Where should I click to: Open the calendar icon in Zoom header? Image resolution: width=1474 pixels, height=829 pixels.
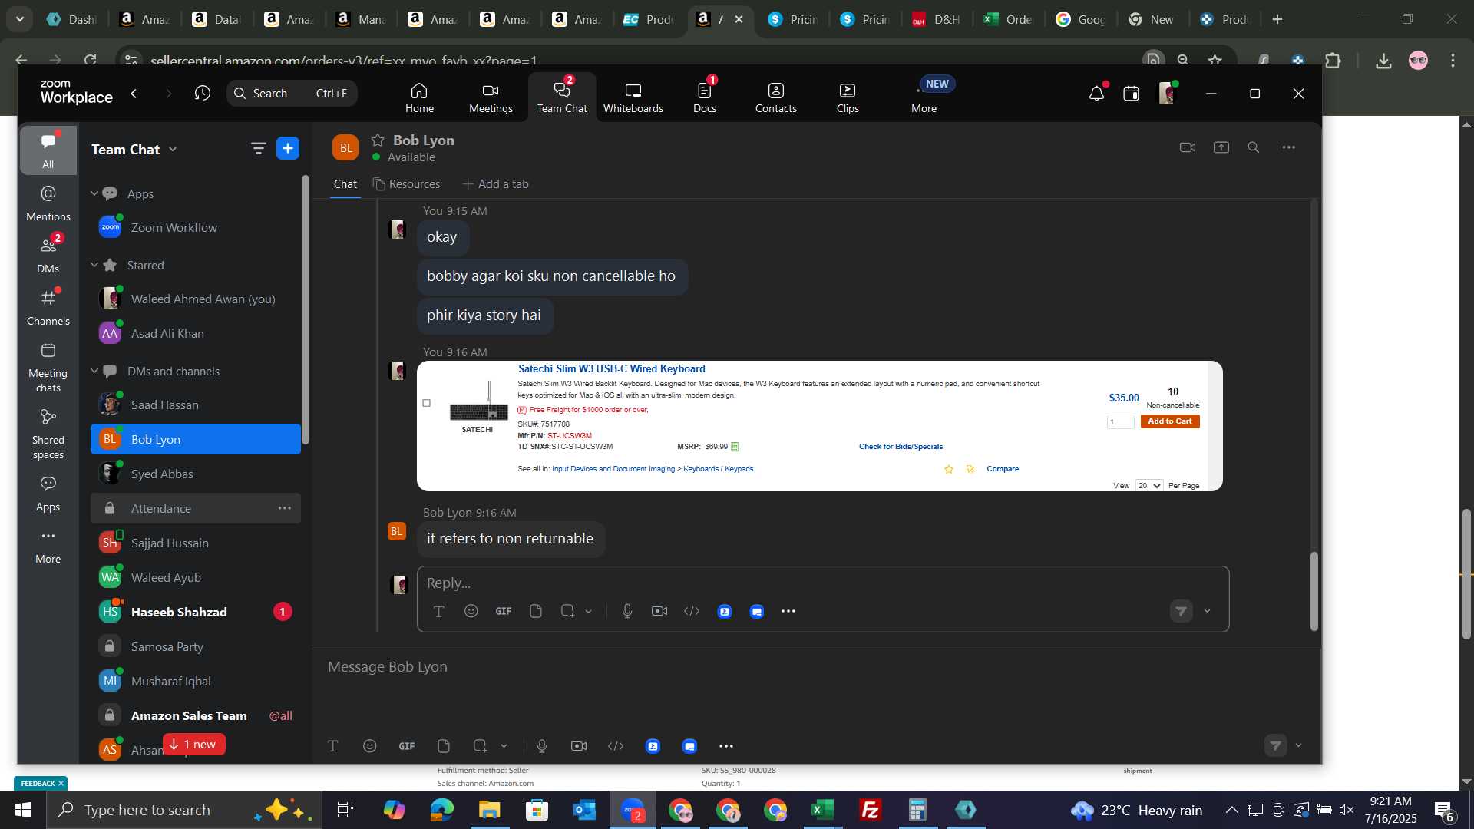(x=1131, y=94)
